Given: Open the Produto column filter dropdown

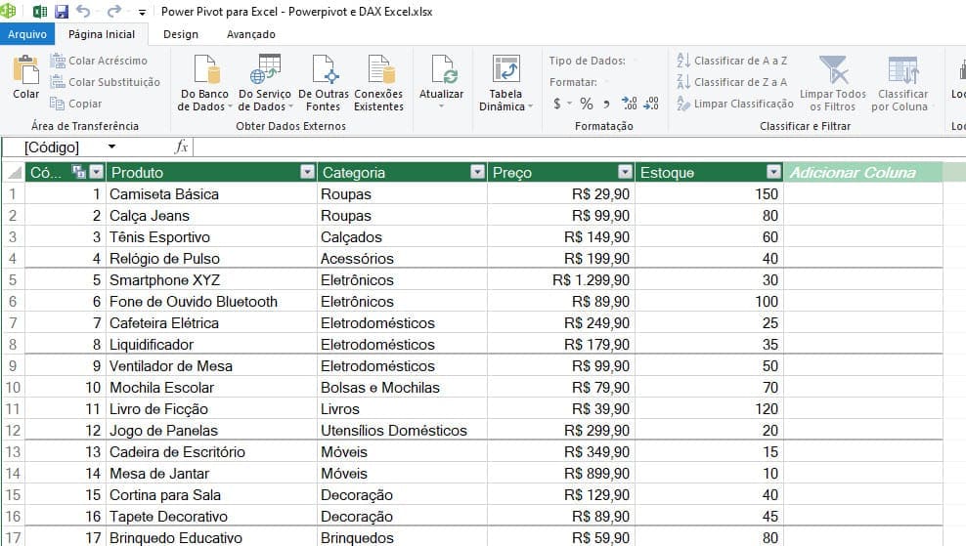Looking at the screenshot, I should tap(307, 173).
